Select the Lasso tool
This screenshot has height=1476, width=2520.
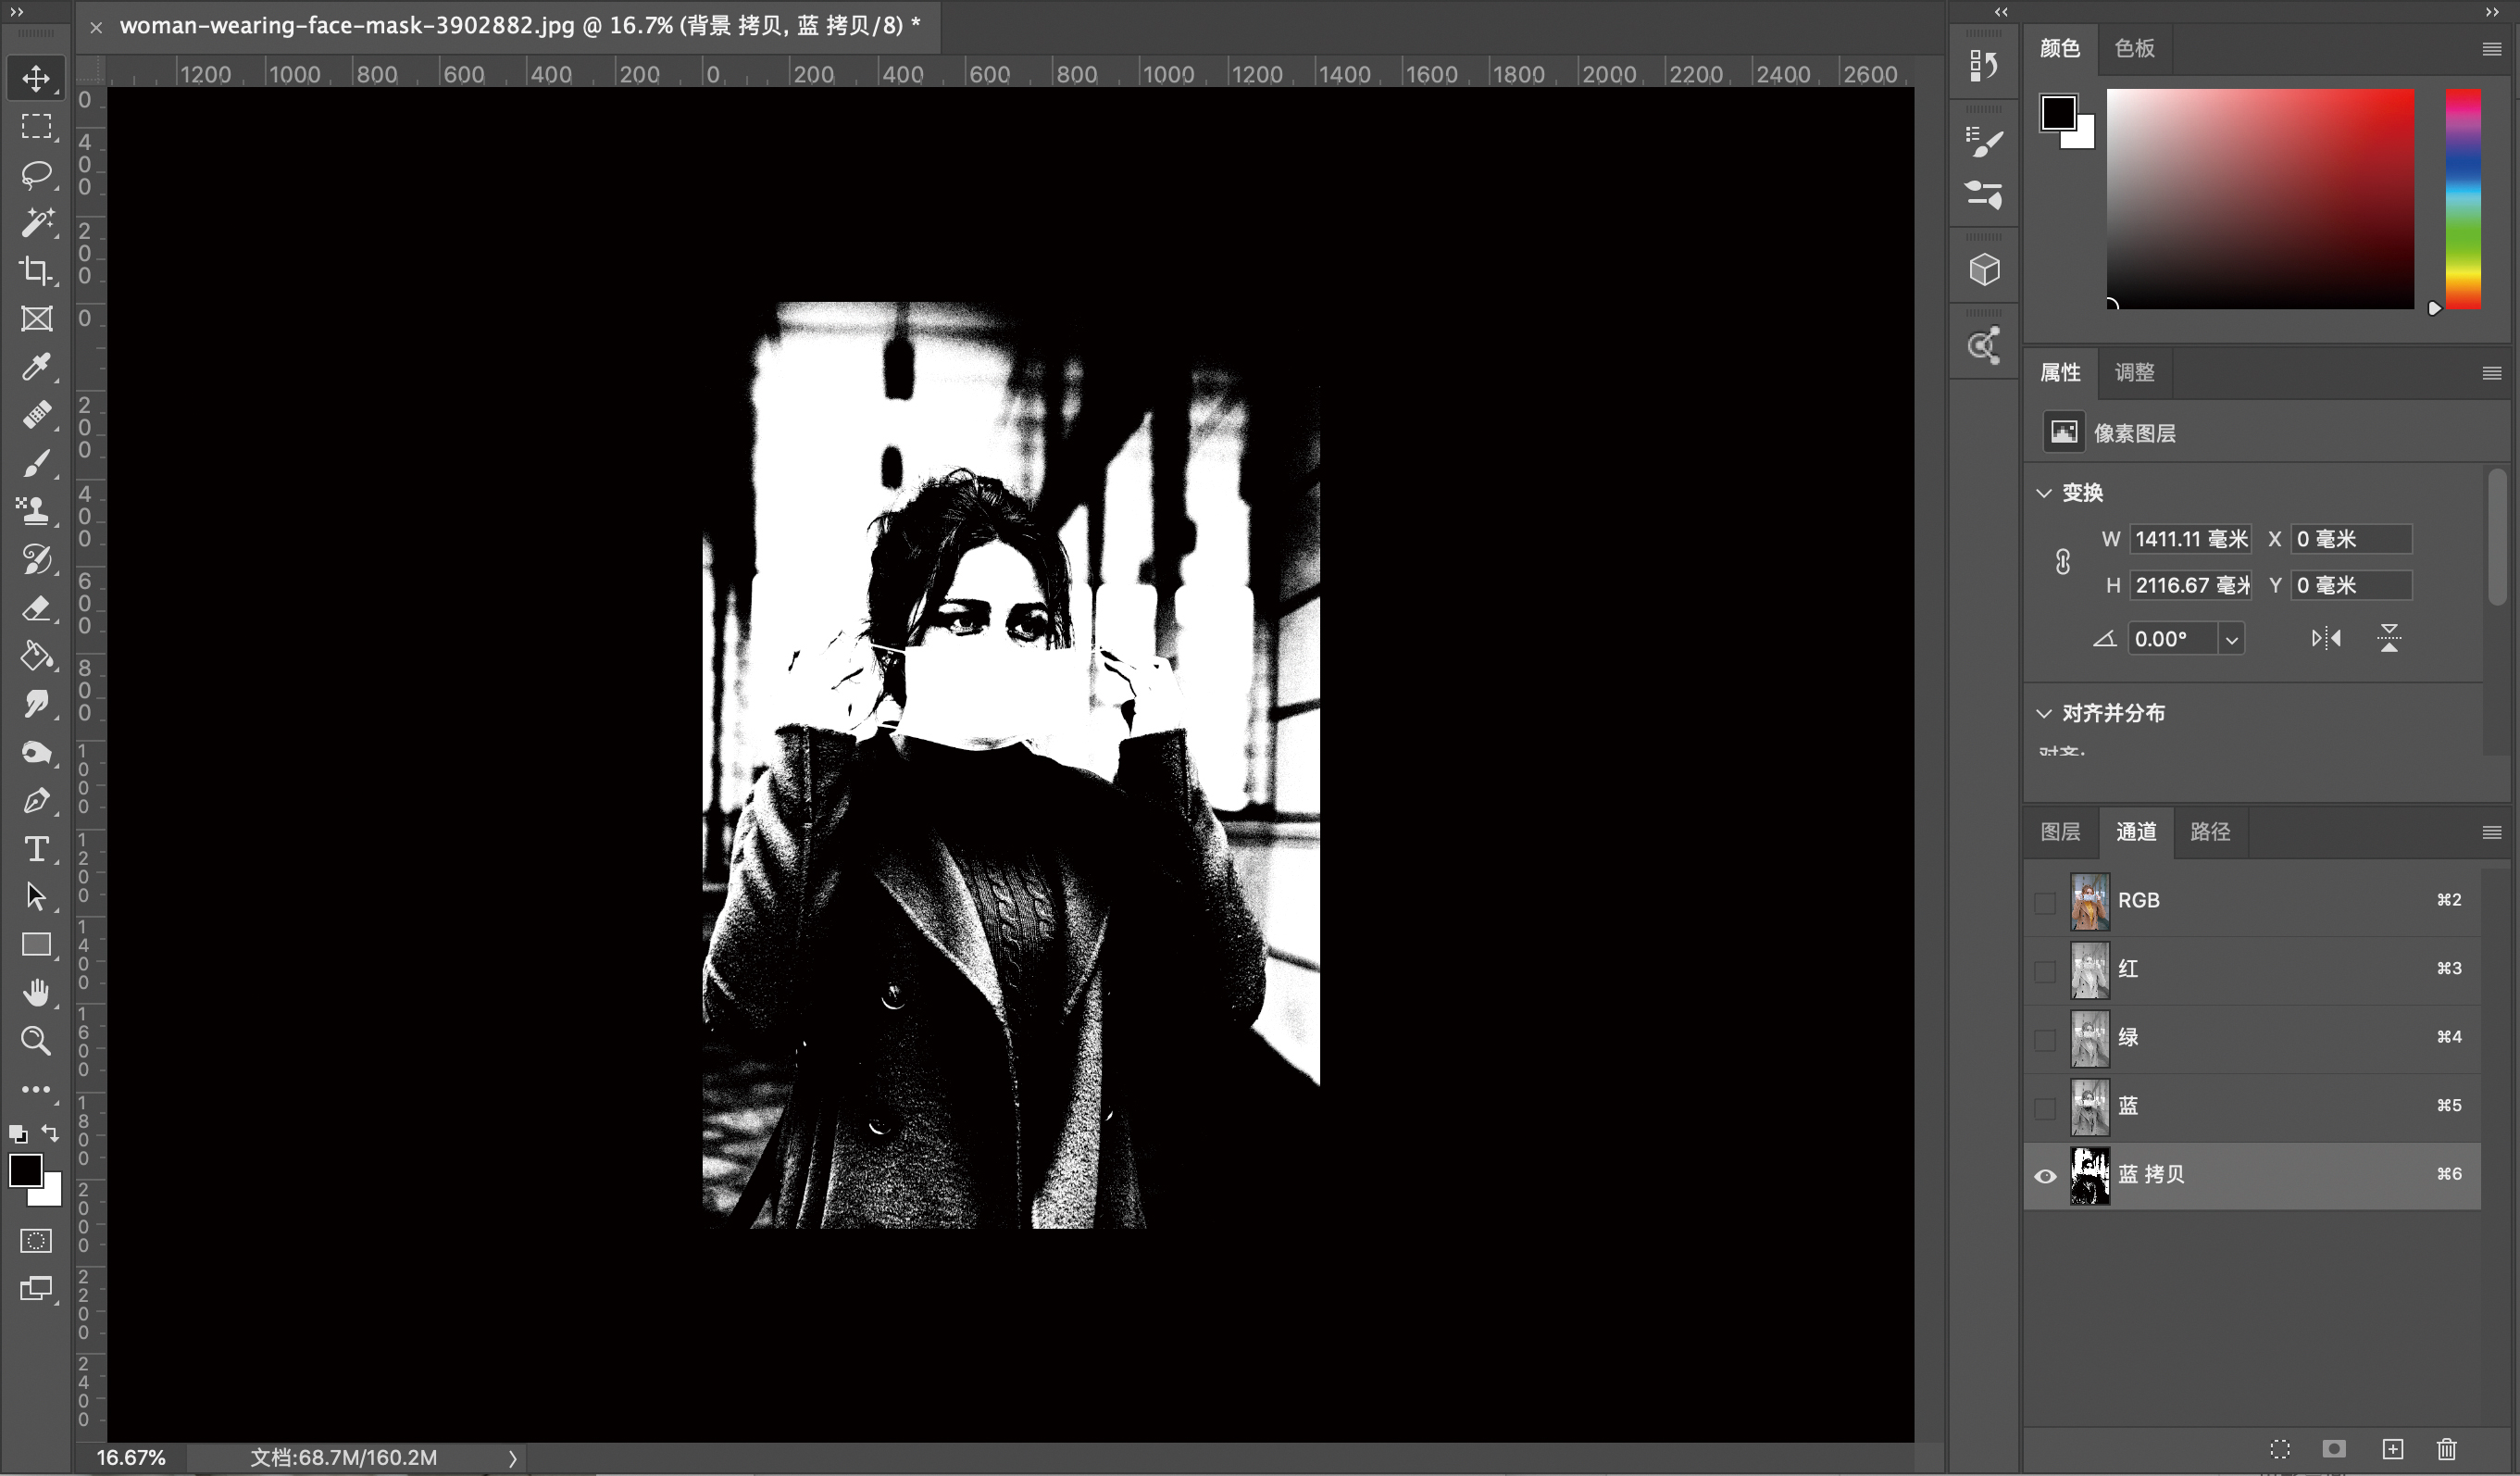(37, 174)
